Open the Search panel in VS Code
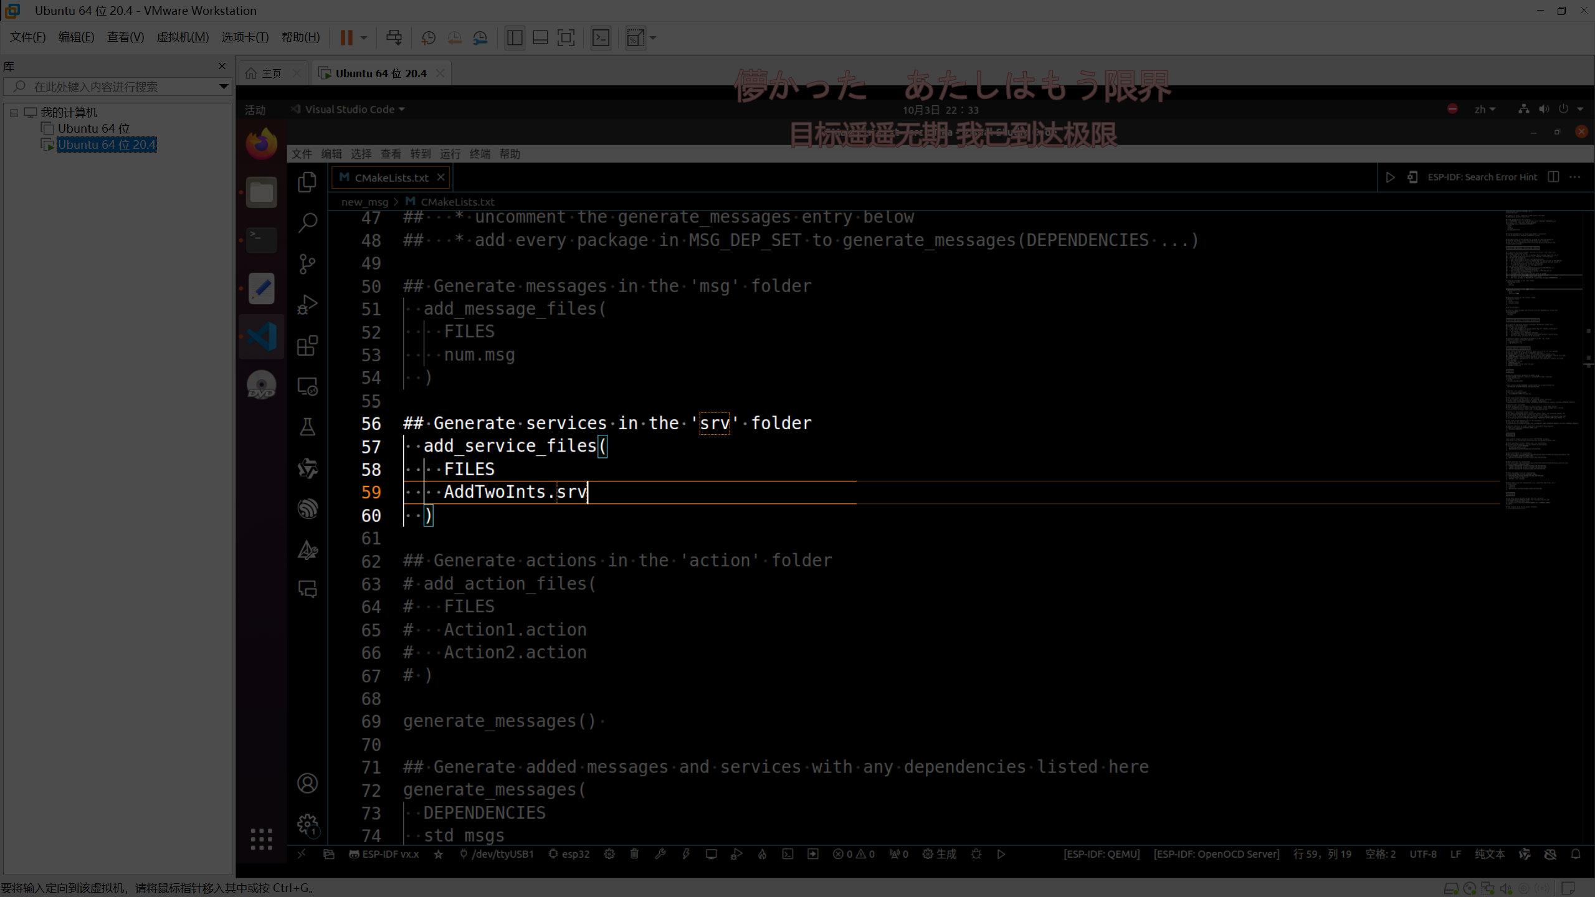 click(308, 222)
